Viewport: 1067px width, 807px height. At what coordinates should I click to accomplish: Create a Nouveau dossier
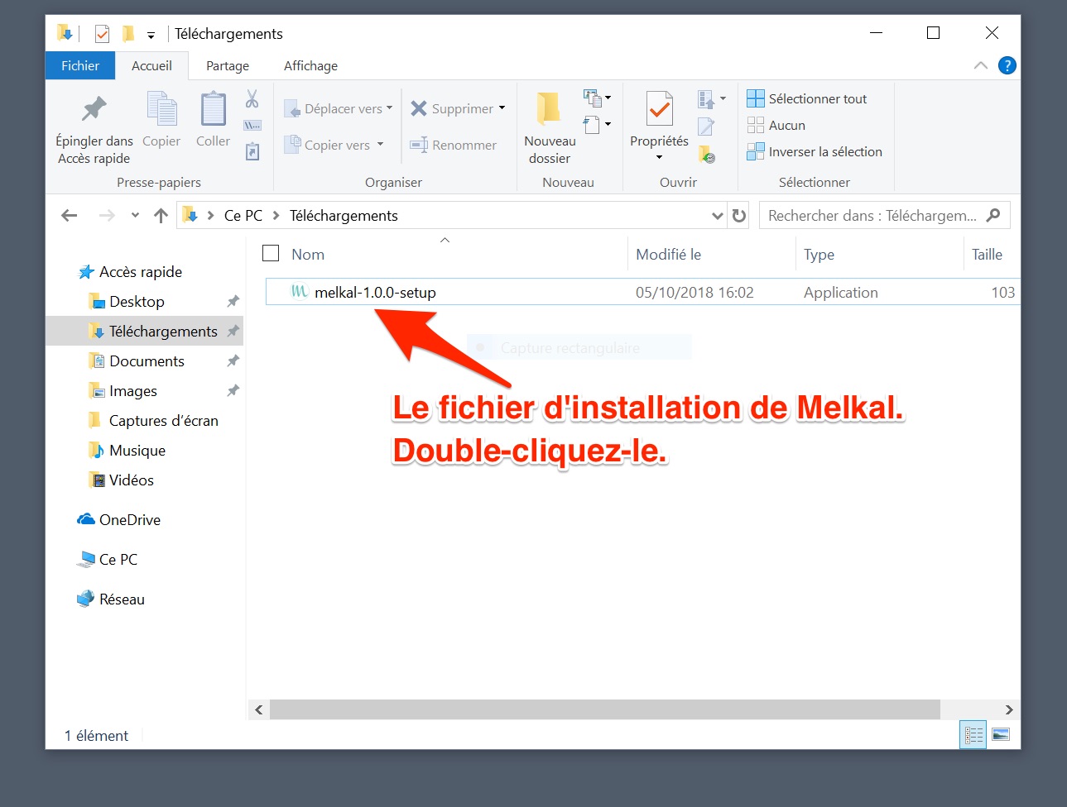[550, 128]
